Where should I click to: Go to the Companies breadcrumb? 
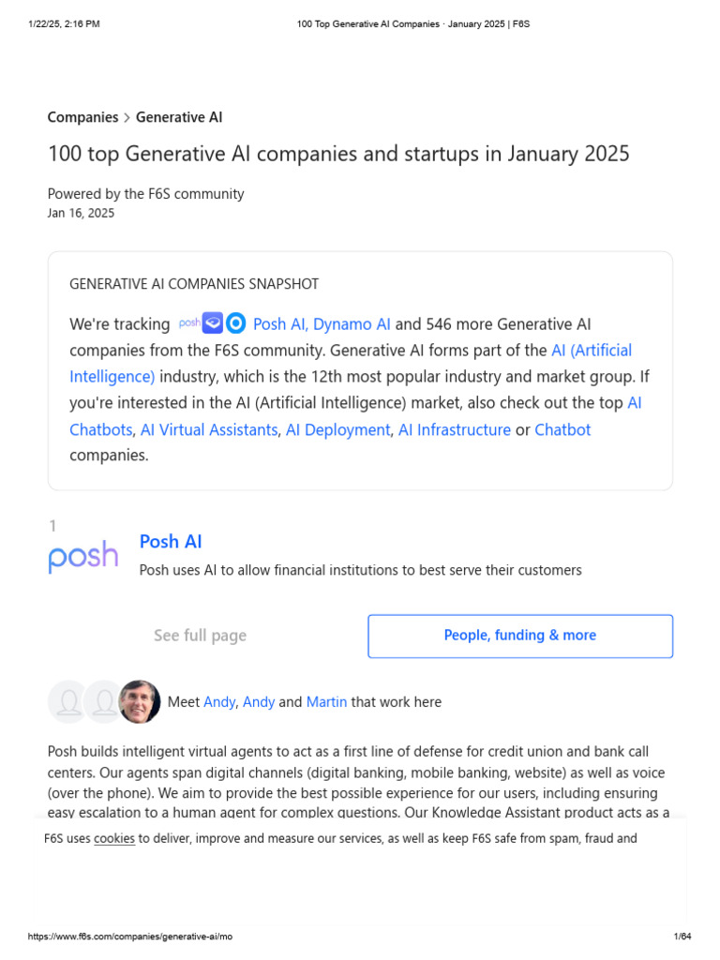point(82,117)
